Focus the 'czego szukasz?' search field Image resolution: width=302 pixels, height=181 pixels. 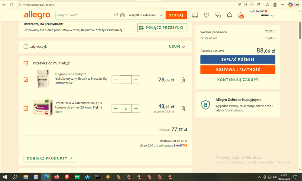point(85,15)
